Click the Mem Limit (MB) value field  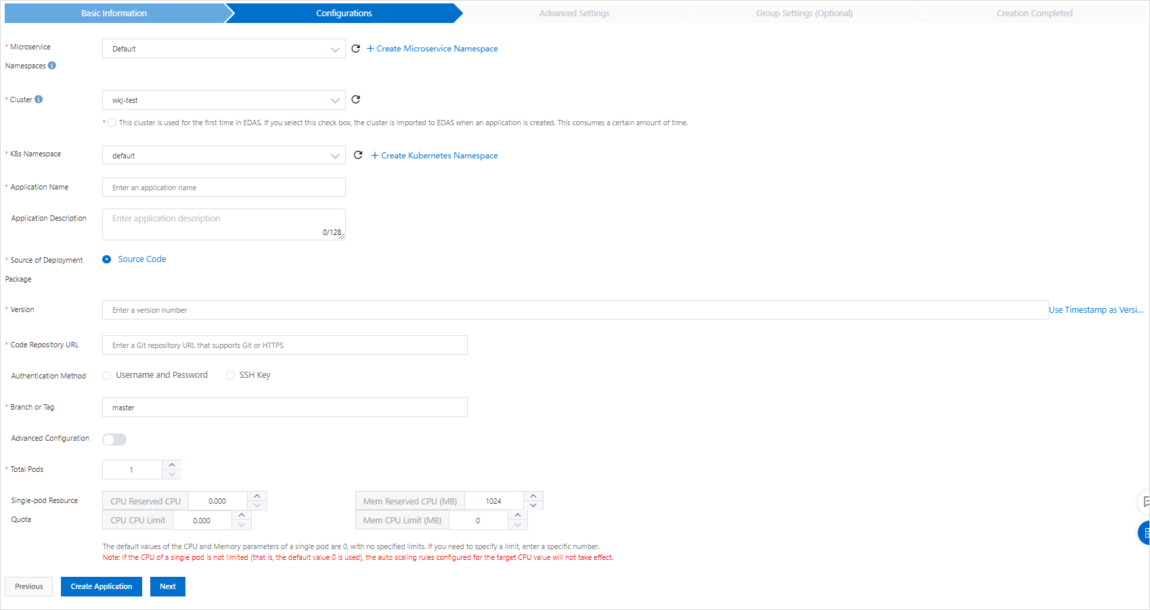[479, 521]
